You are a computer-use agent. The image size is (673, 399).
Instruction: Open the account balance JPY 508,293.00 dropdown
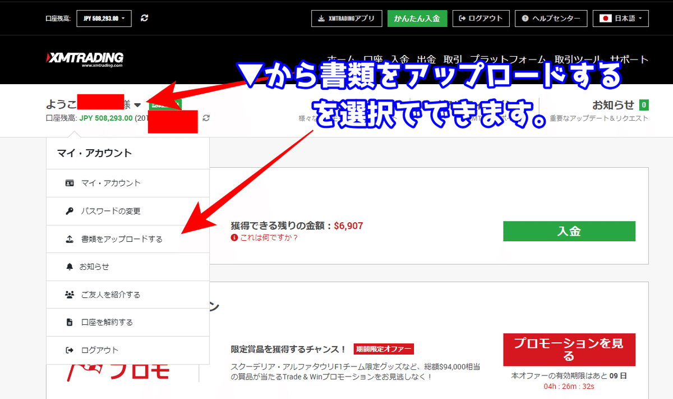coord(104,18)
